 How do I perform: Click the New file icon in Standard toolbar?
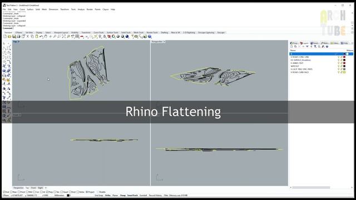tap(5, 36)
